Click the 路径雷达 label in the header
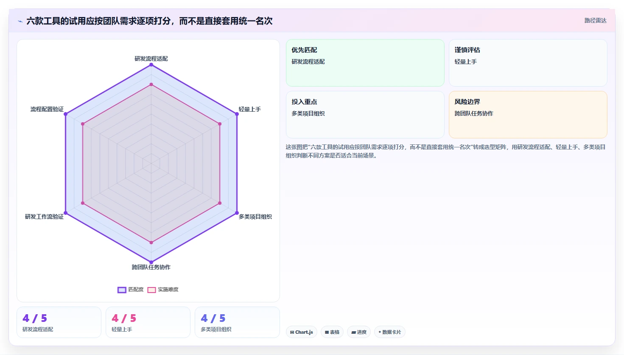624x355 pixels. [595, 20]
